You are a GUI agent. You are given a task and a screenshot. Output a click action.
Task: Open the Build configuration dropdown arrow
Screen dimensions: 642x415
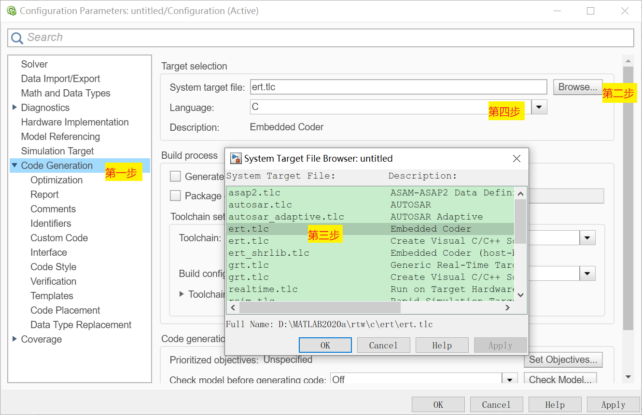pyautogui.click(x=587, y=274)
